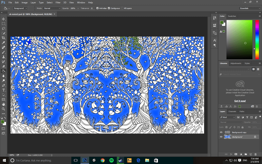Click the foreground green color swatch in toolbar
The image size is (262, 164).
(3, 121)
